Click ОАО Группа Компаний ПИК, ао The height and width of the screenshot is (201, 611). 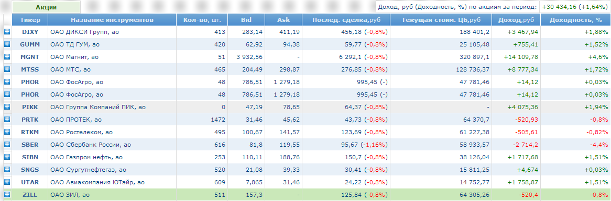click(98, 107)
